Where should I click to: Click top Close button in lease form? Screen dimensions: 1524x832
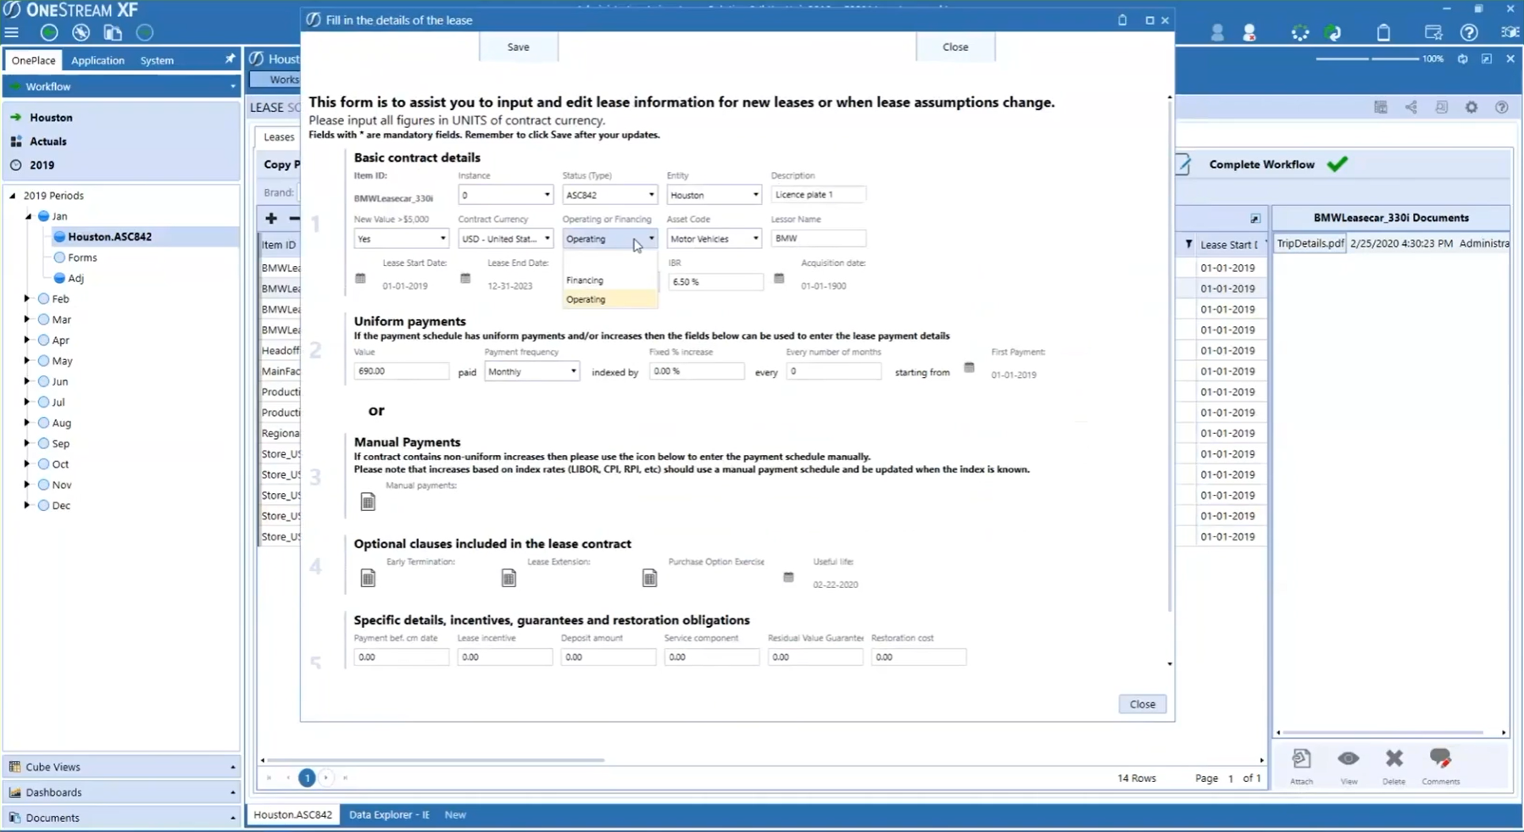click(x=955, y=47)
